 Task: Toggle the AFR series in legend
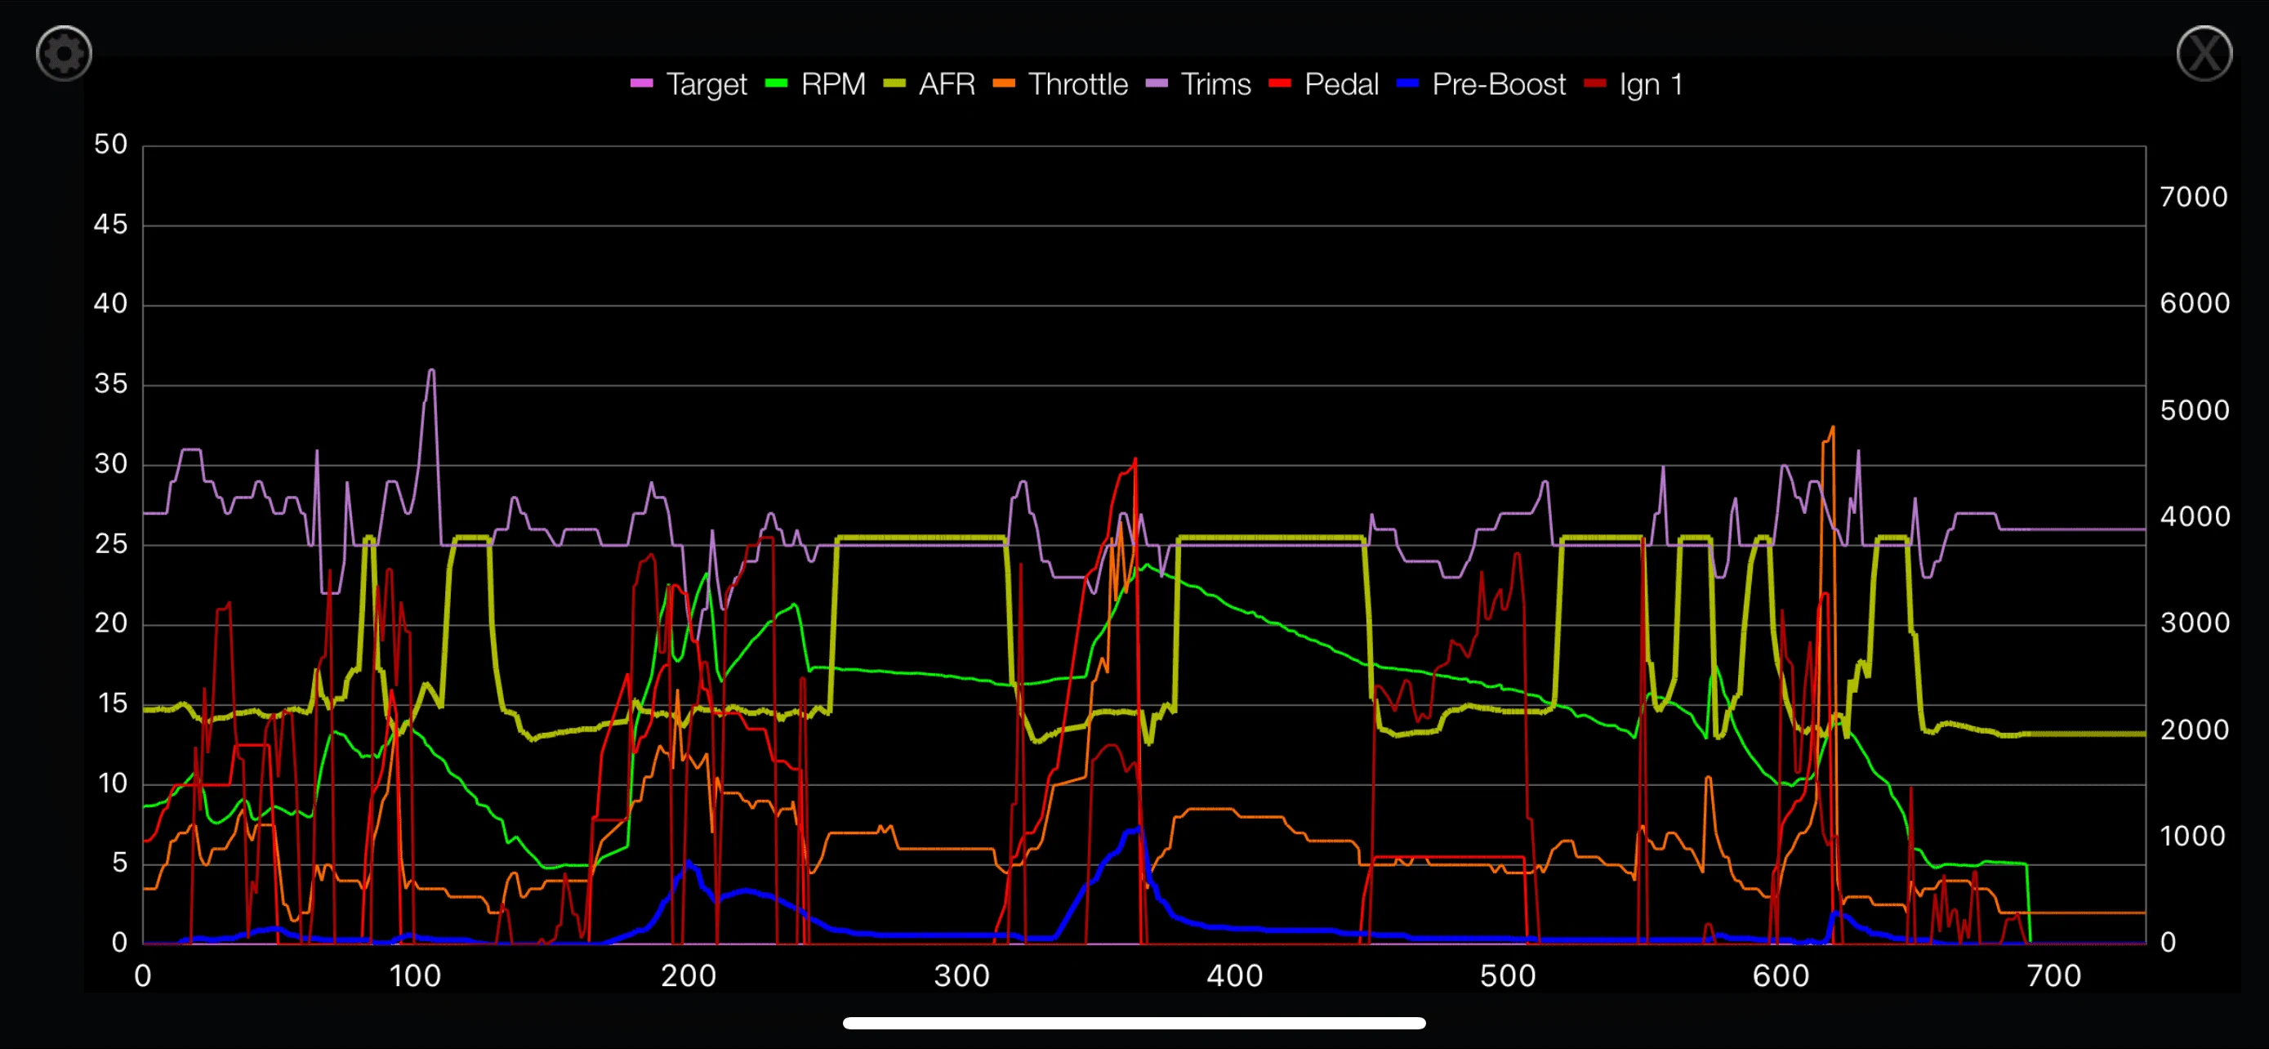tap(929, 84)
